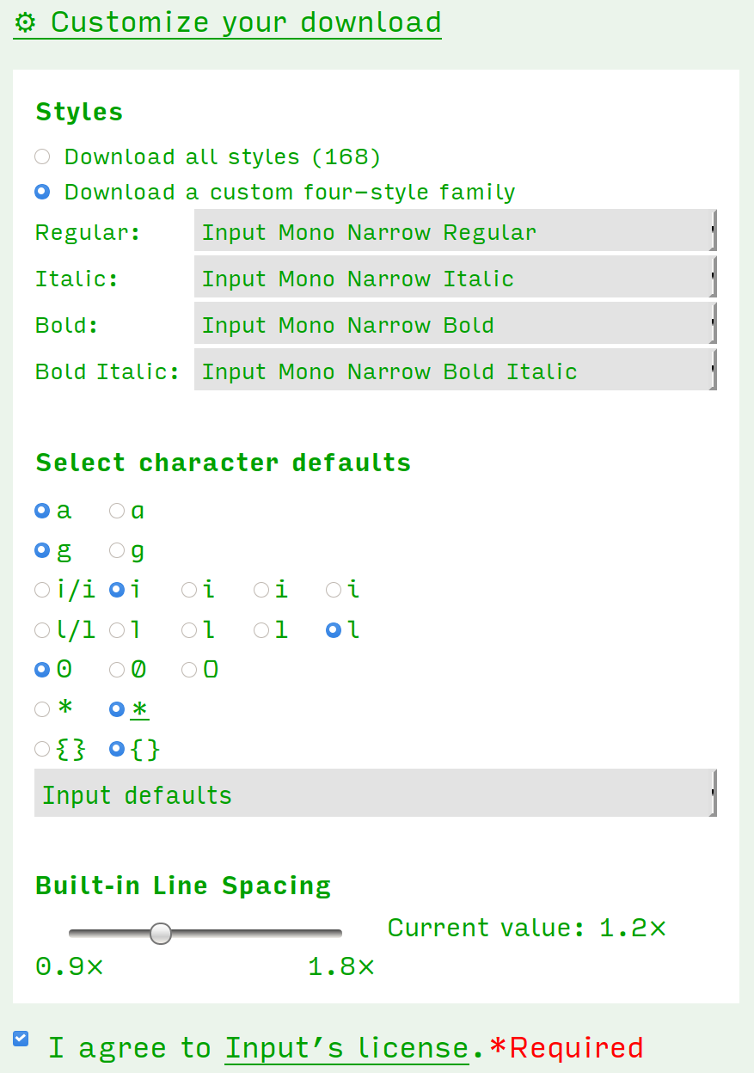
Task: Click the 'Regular:' field label
Action: [88, 232]
